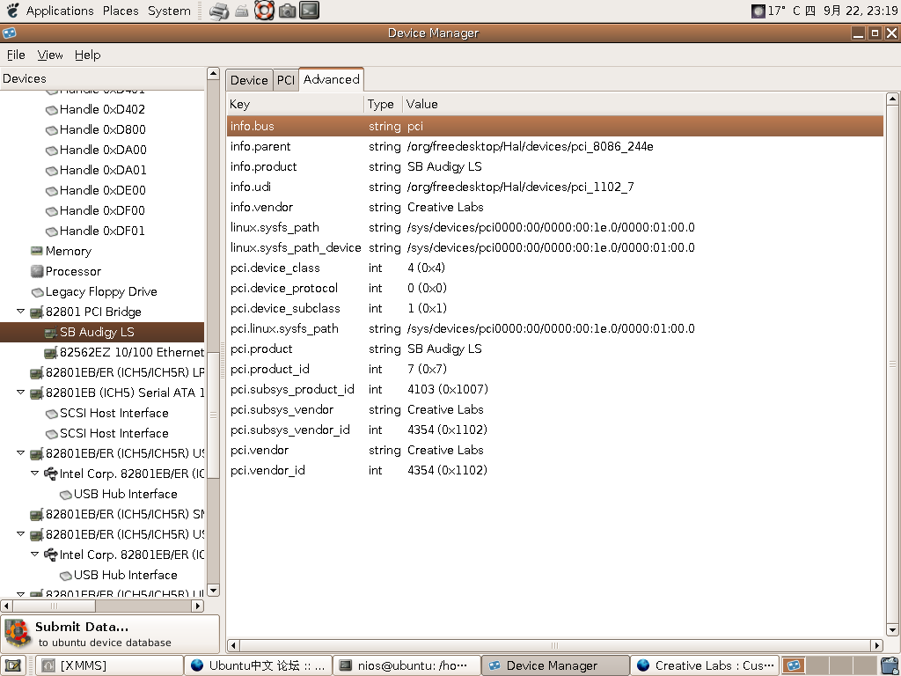Viewport: 901px width, 676px height.
Task: Sort by the Value column header
Action: pyautogui.click(x=643, y=104)
